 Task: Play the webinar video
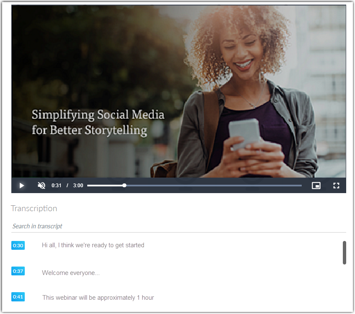coord(22,186)
